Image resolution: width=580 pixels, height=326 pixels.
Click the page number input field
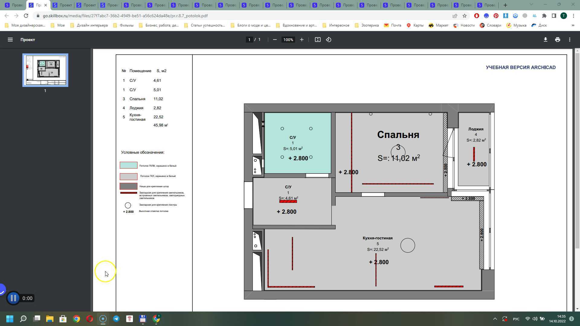point(249,40)
